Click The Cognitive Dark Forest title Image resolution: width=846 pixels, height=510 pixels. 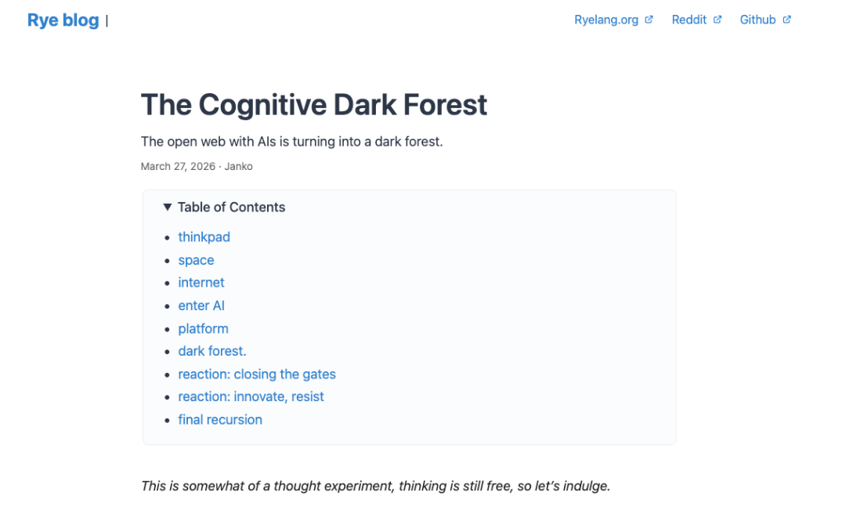point(314,105)
